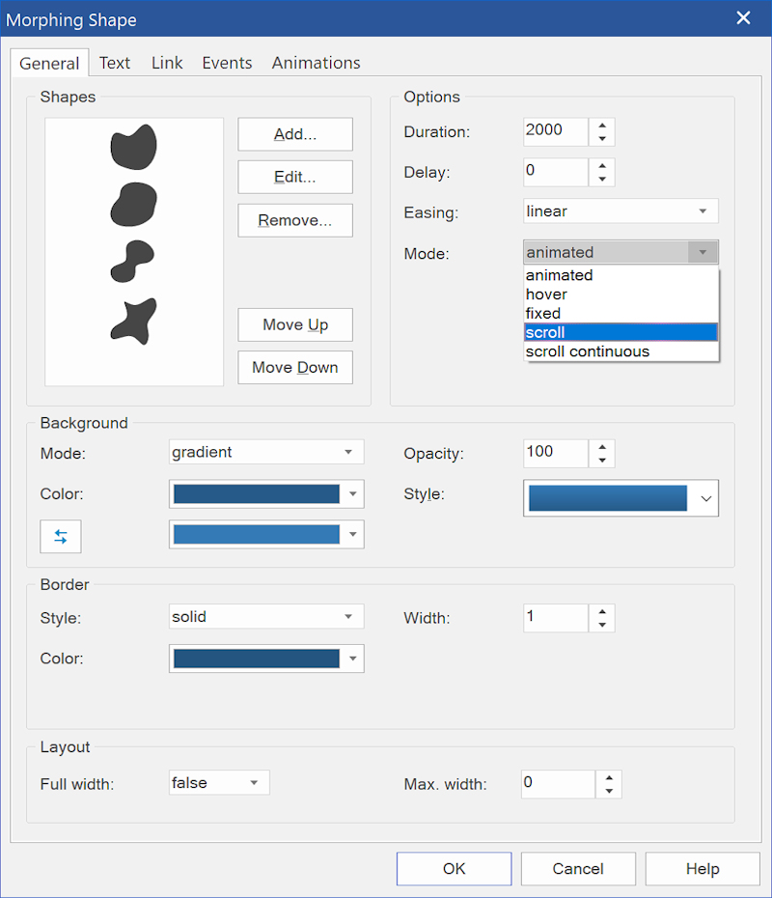Screen dimensions: 772x898
Task: Switch to the Animations tab
Action: click(x=316, y=63)
